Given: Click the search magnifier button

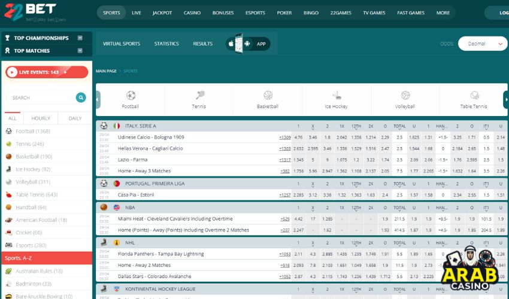Looking at the screenshot, I should pyautogui.click(x=81, y=97).
